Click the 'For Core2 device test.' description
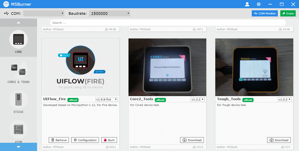This screenshot has width=299, height=151. tap(145, 105)
